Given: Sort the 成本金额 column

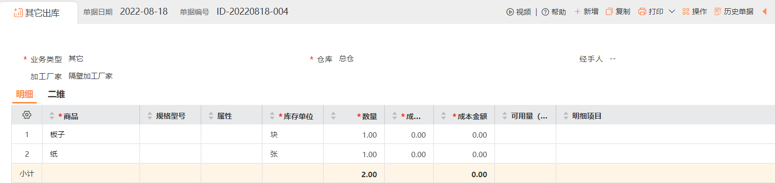Looking at the screenshot, I should (444, 116).
